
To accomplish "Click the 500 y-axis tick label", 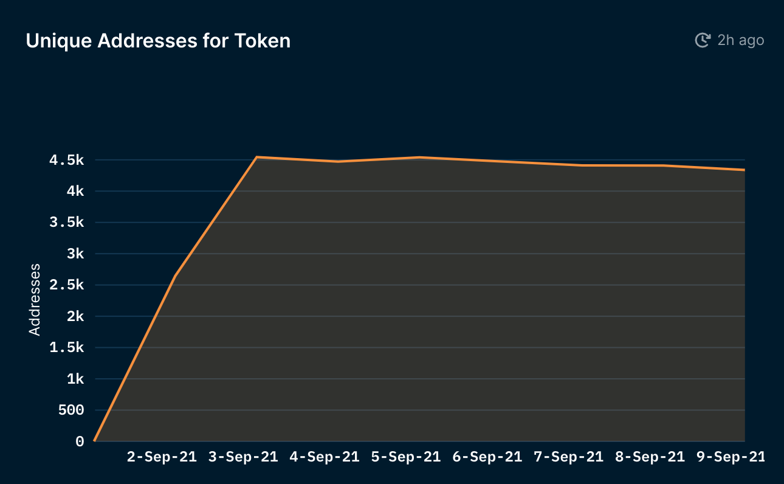I will point(71,410).
